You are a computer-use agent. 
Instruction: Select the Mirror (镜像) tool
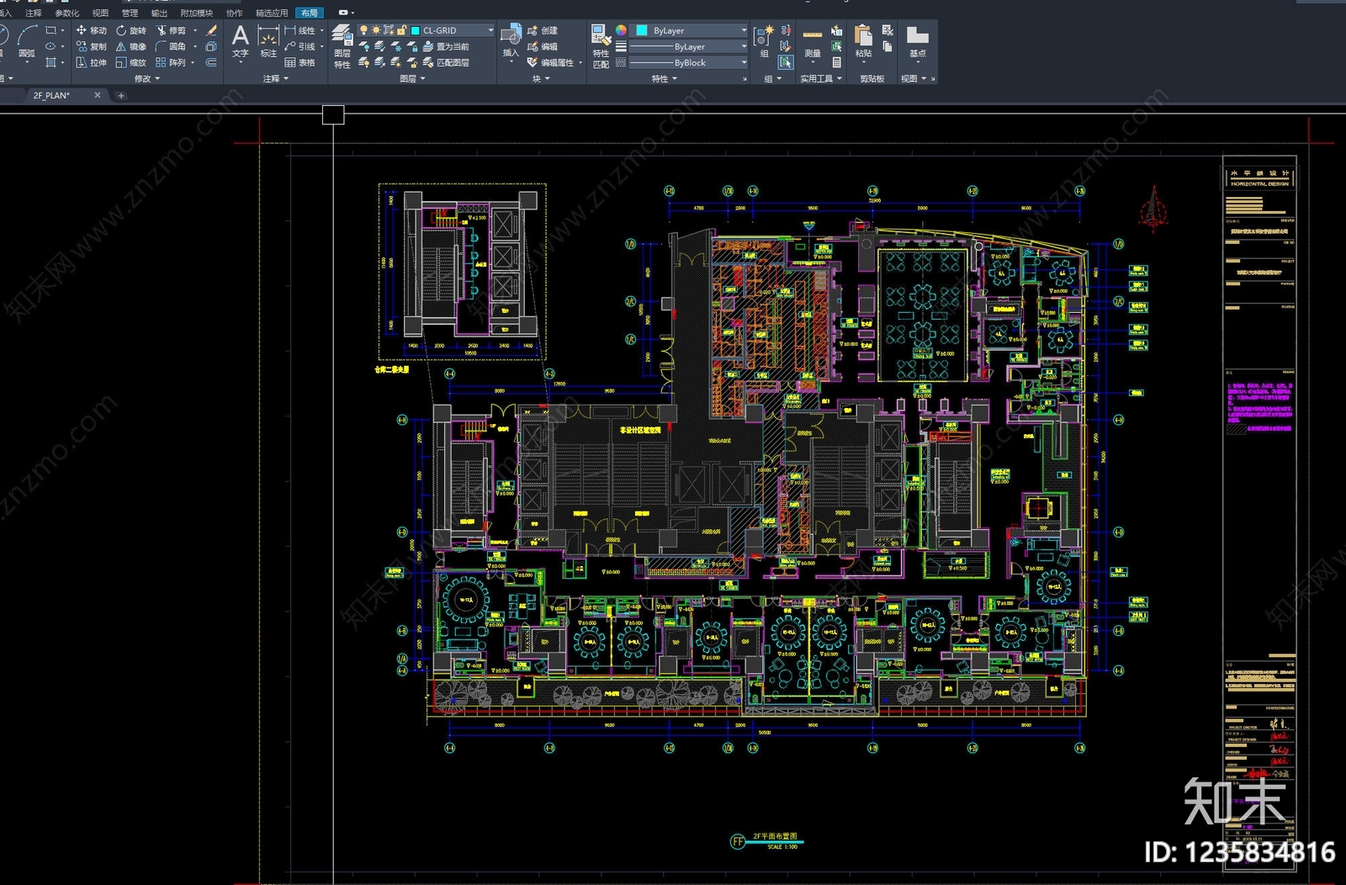[131, 46]
